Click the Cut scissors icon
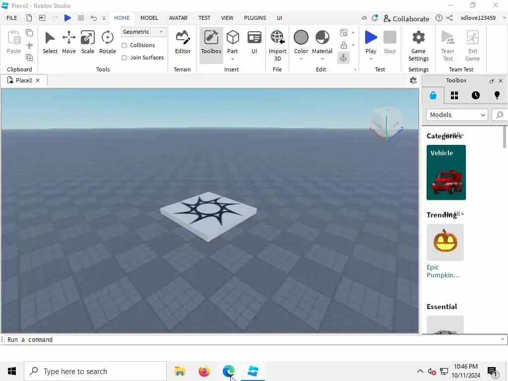The image size is (508, 381). (29, 45)
